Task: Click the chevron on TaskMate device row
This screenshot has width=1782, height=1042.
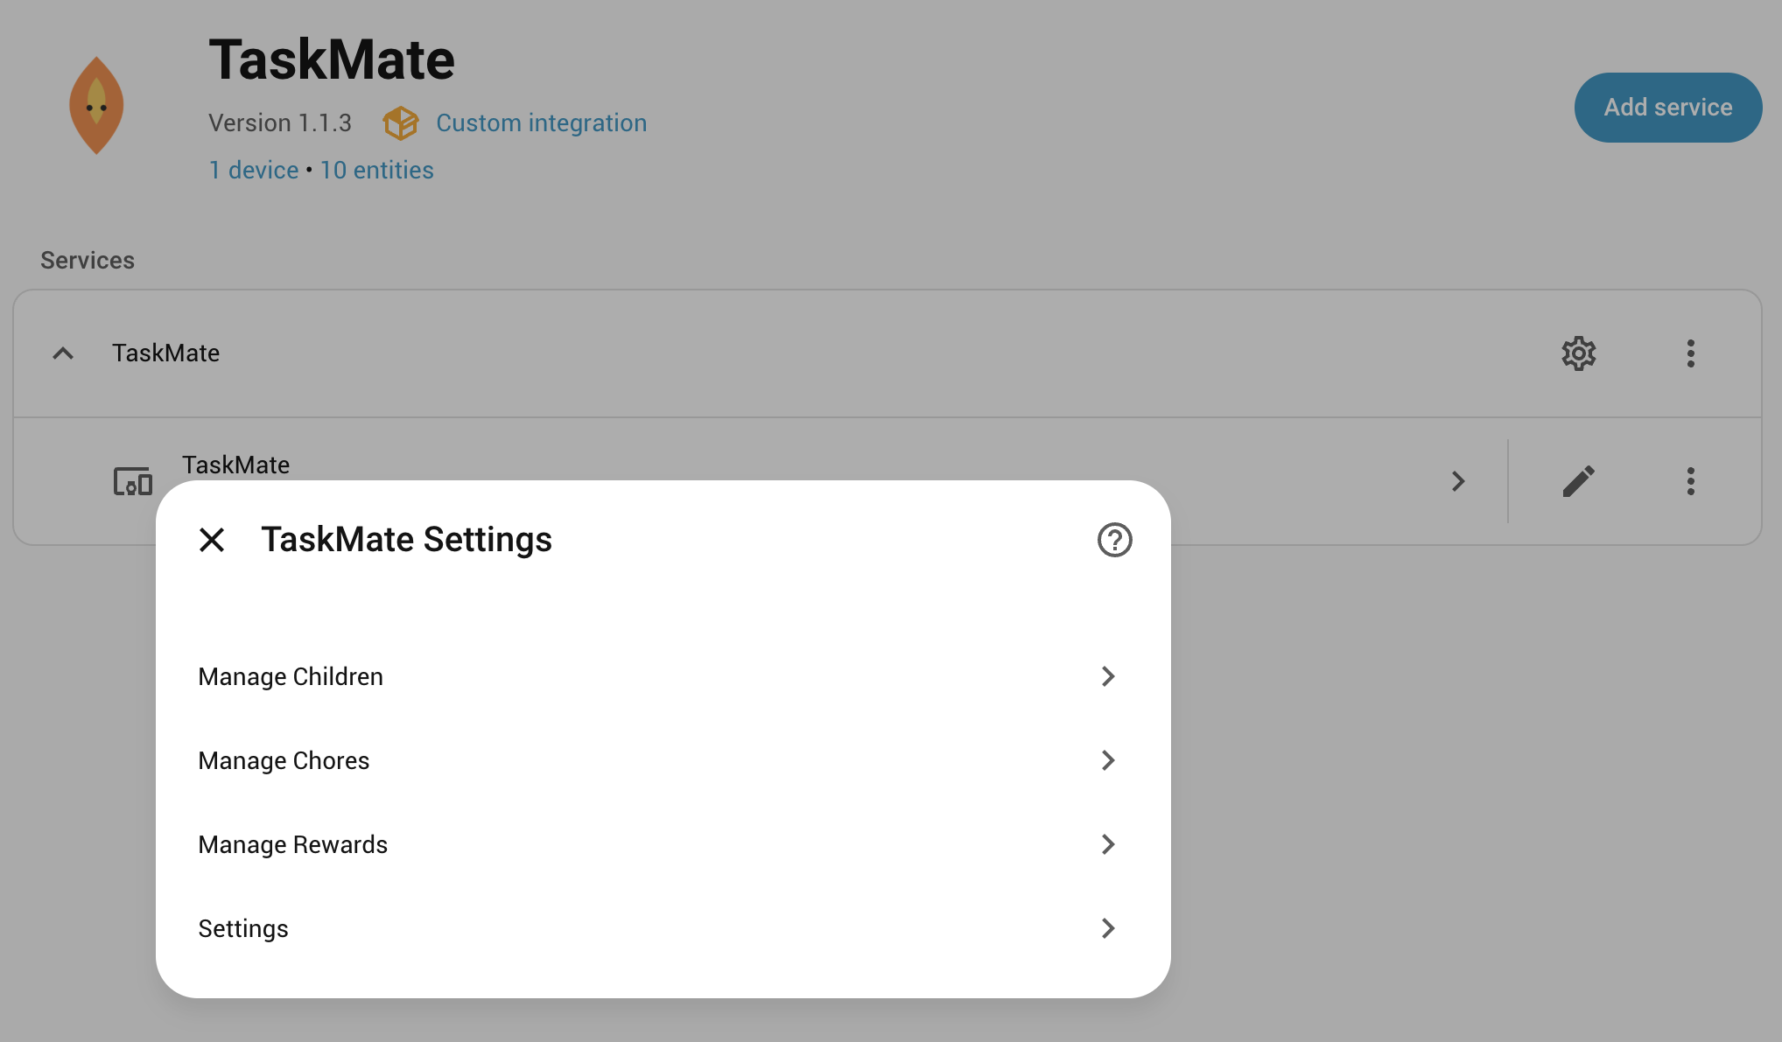Action: [1457, 481]
